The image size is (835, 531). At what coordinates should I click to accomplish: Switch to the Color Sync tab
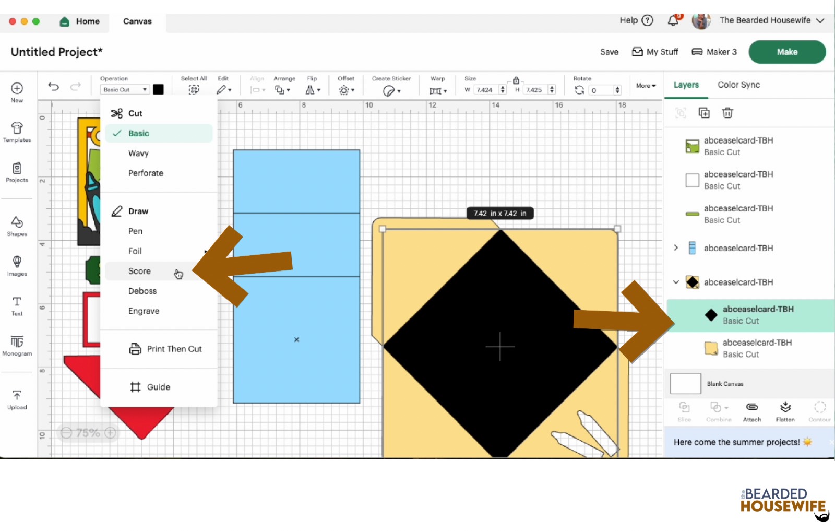[x=738, y=85]
